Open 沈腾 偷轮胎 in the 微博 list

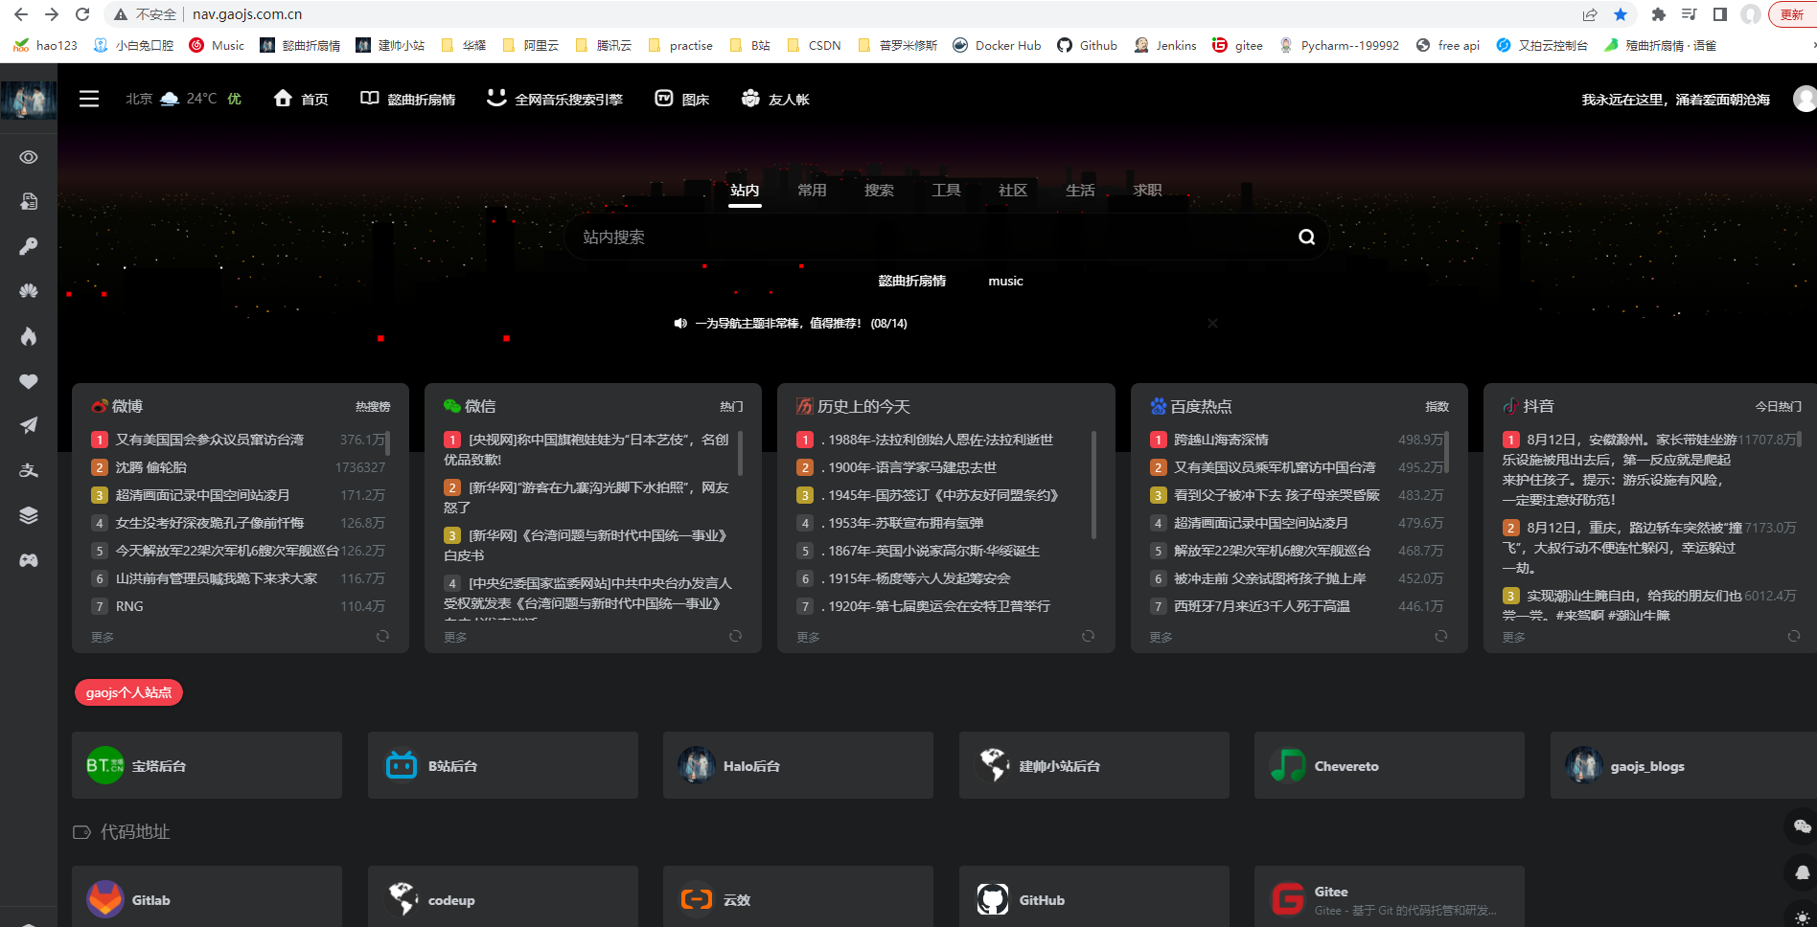151,467
